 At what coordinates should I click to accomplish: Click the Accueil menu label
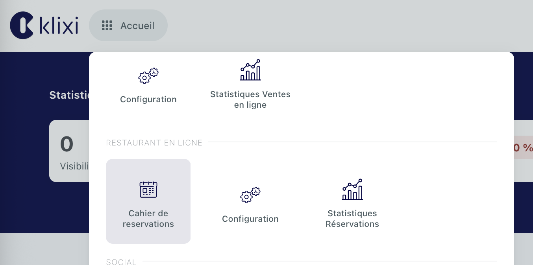[137, 26]
